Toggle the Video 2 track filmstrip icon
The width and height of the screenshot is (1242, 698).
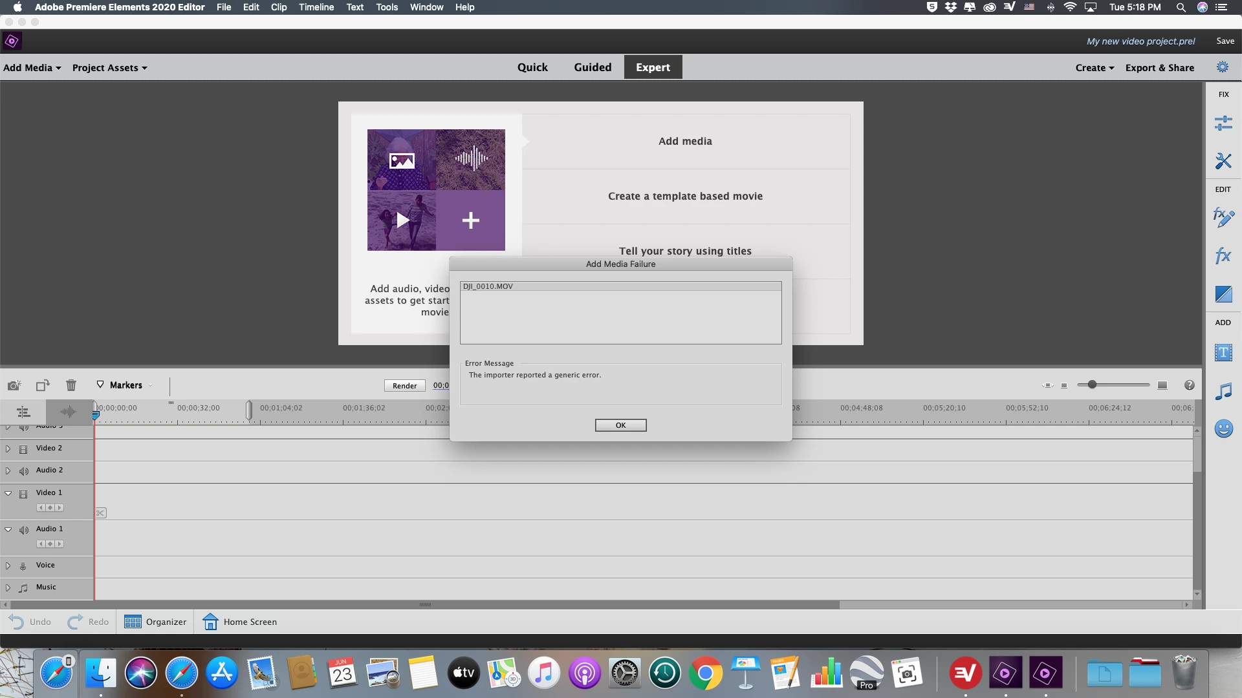tap(23, 449)
